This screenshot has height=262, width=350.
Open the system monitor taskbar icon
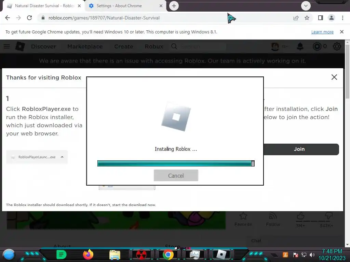[195, 254]
